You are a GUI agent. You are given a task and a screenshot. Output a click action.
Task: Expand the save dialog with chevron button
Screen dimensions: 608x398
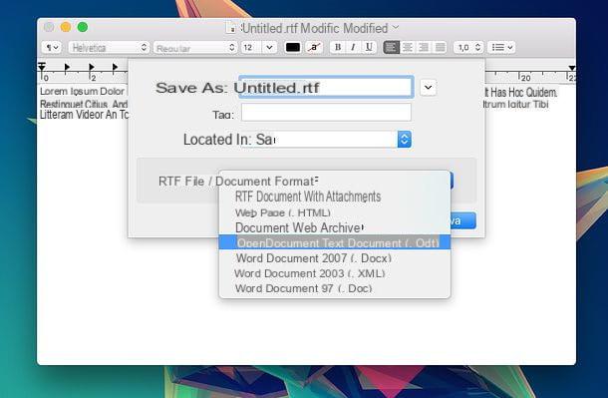pos(428,88)
